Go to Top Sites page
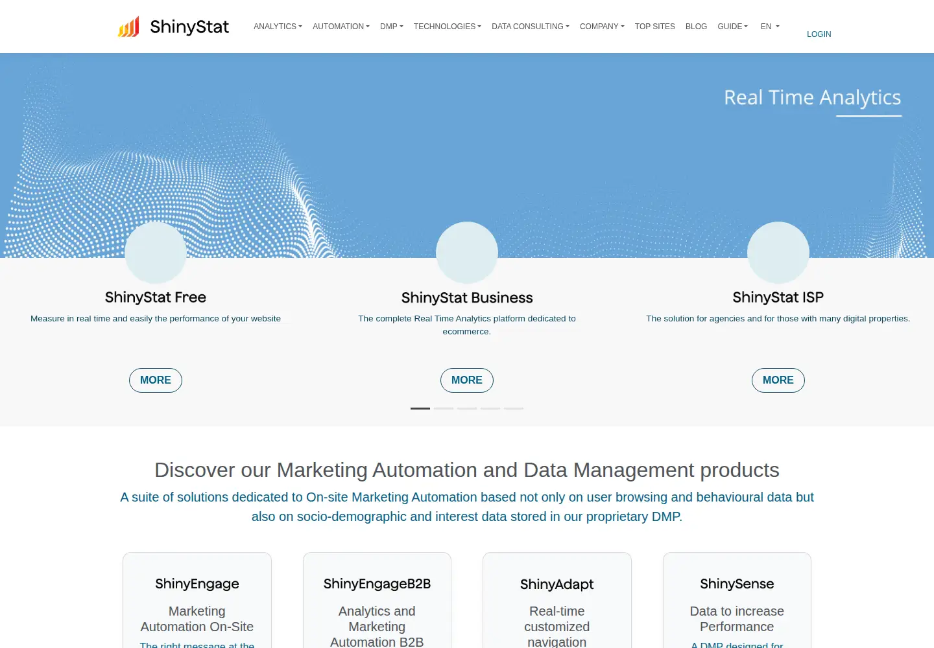This screenshot has width=934, height=648. point(655,27)
